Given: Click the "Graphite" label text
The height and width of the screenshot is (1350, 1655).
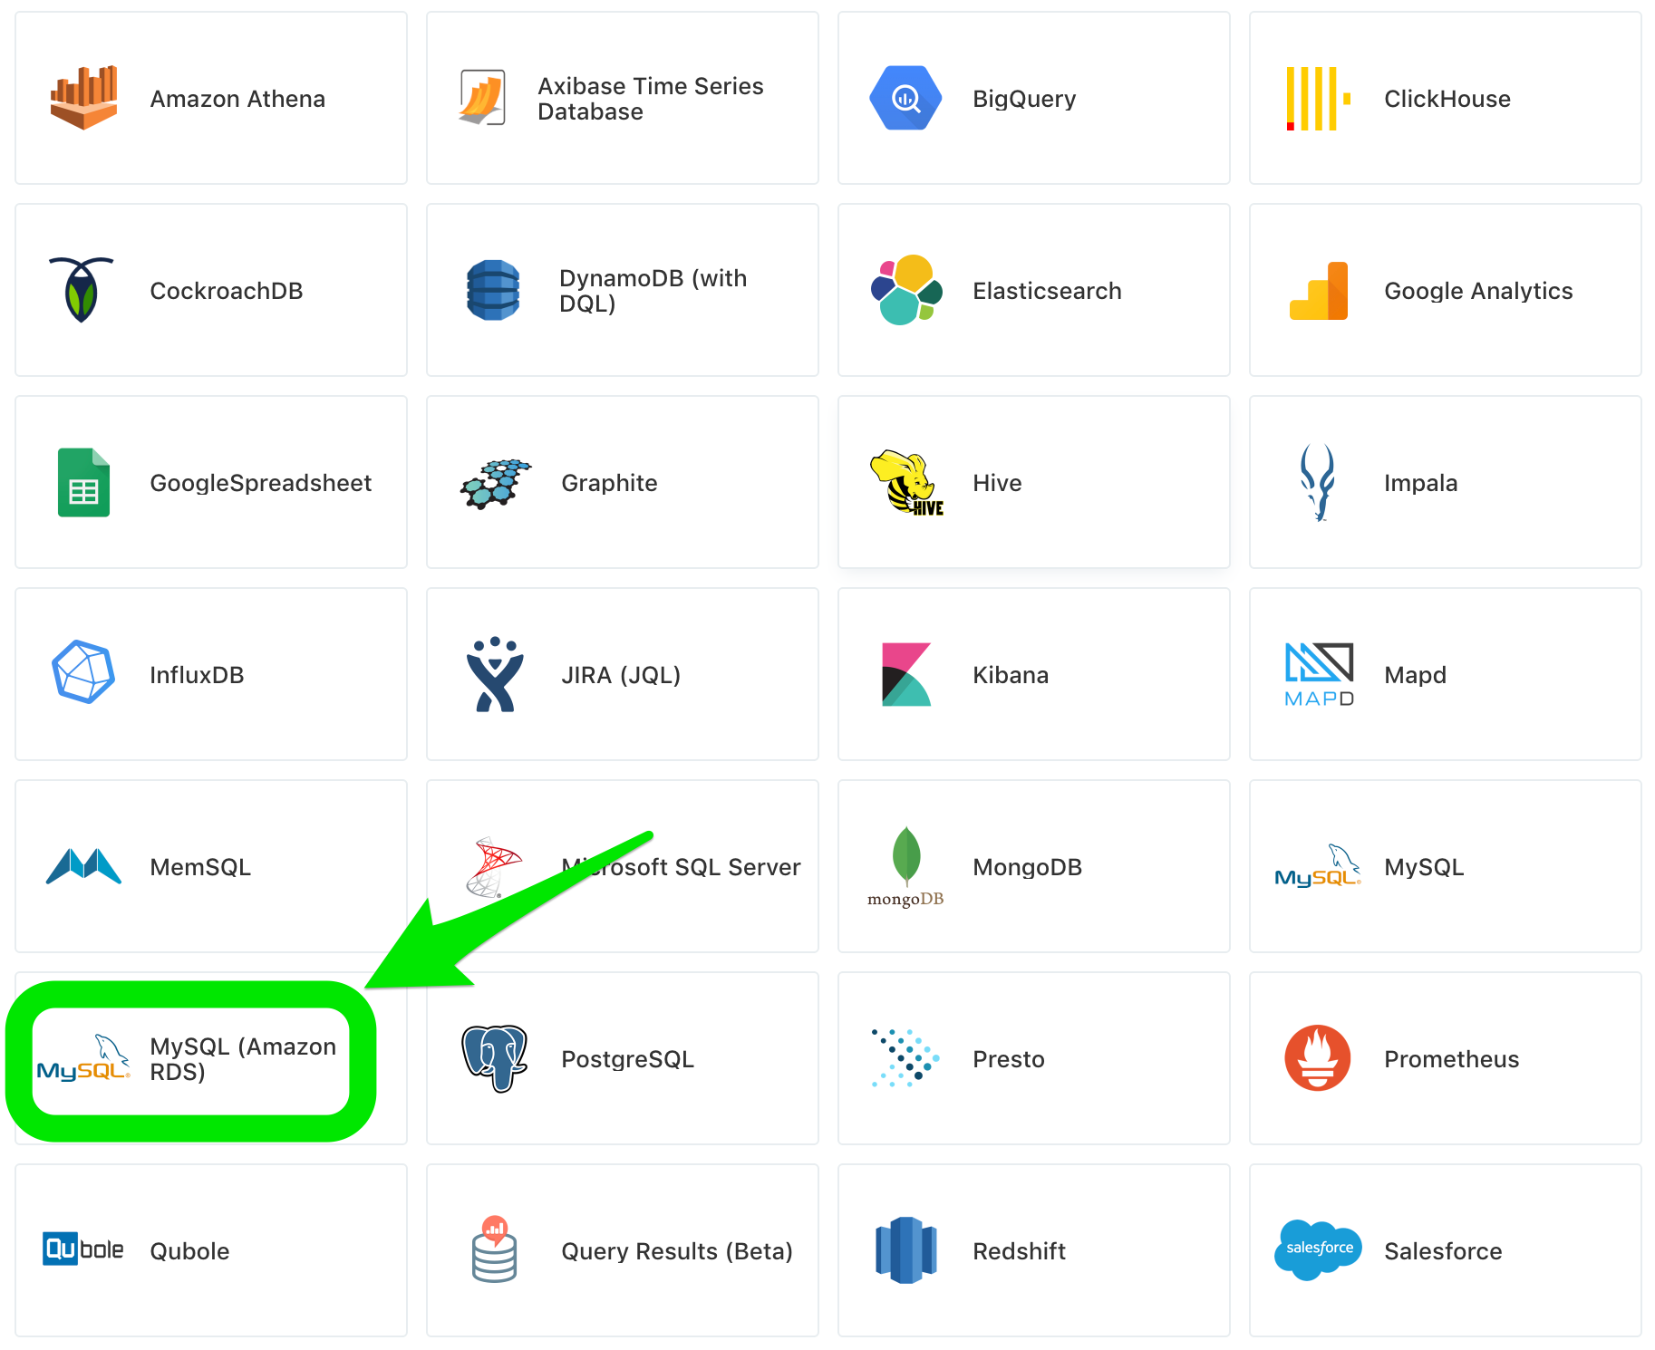Looking at the screenshot, I should [x=609, y=483].
